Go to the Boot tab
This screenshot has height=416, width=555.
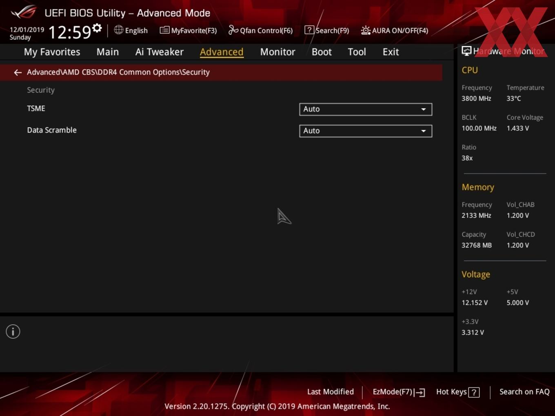point(322,52)
